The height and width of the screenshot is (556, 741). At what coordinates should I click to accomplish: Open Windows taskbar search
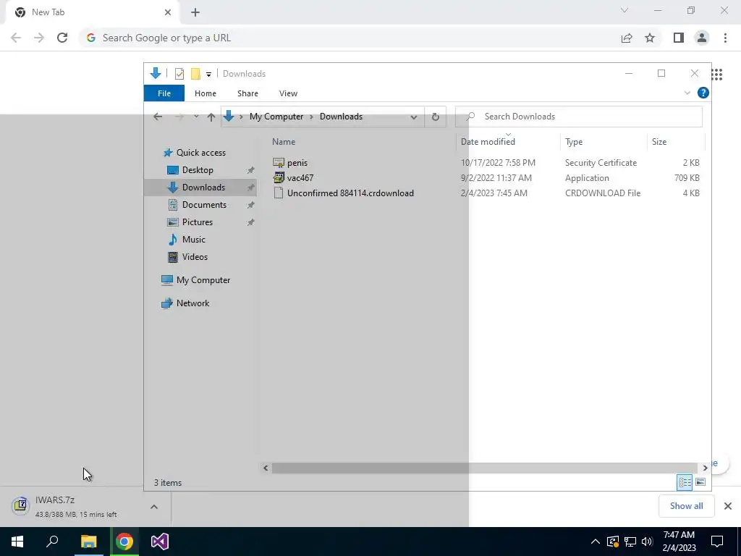pyautogui.click(x=52, y=542)
